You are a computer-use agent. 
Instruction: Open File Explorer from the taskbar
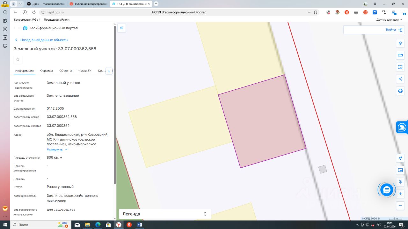(87, 225)
